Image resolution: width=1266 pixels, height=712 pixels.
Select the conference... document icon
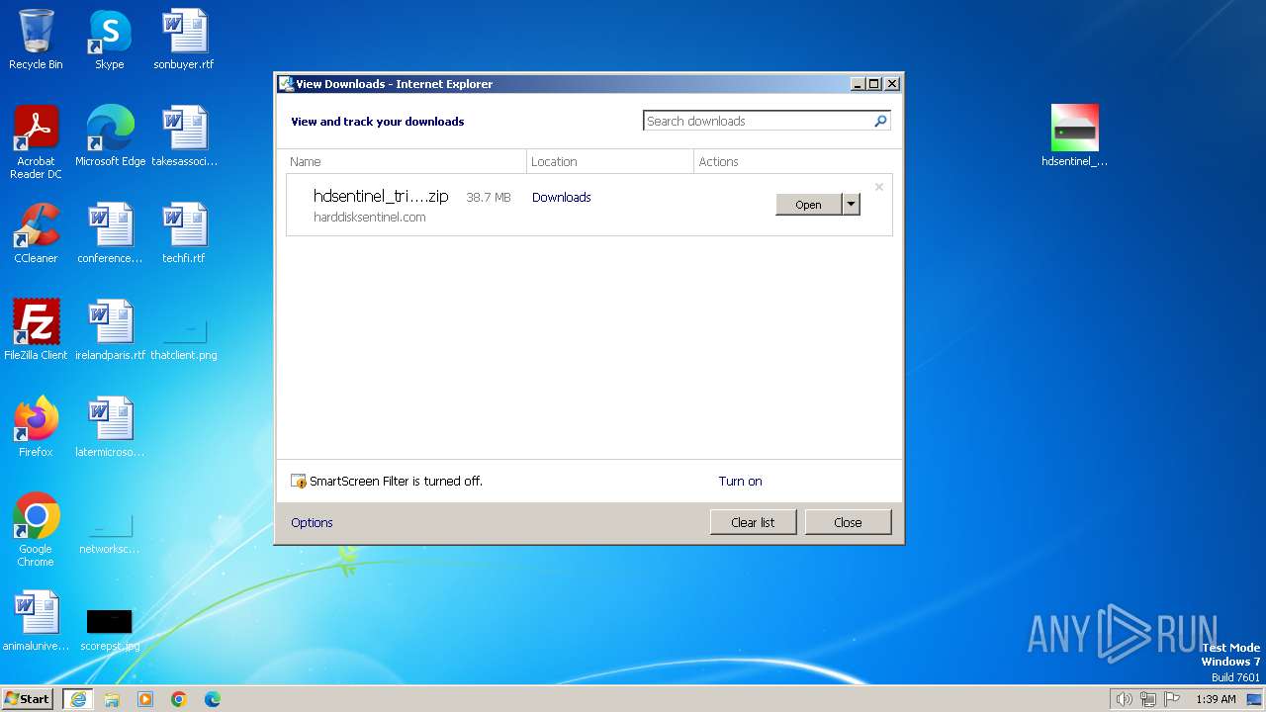coord(110,232)
